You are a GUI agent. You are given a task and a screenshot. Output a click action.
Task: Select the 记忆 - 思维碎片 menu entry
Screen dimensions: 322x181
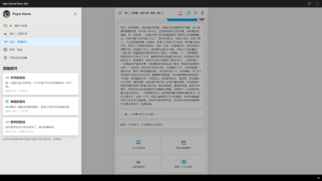pyautogui.click(x=41, y=42)
